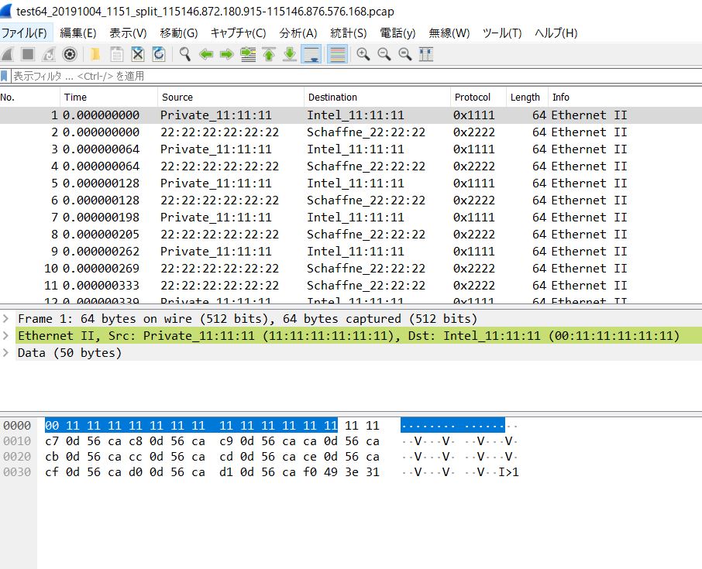Toggle packet list colorization
Image resolution: width=702 pixels, height=569 pixels.
337,54
